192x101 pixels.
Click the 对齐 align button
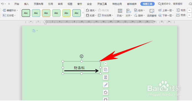[x=129, y=13]
